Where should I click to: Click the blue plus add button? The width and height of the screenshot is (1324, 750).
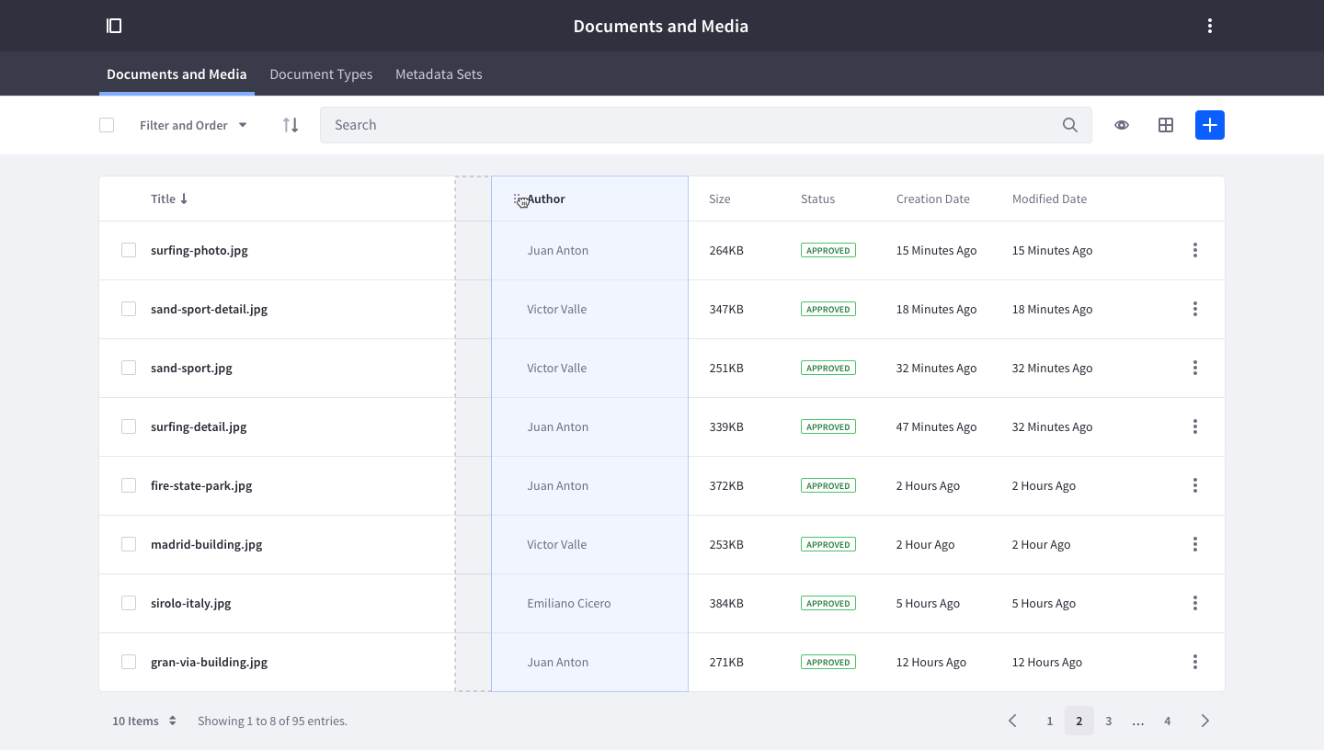(x=1210, y=125)
